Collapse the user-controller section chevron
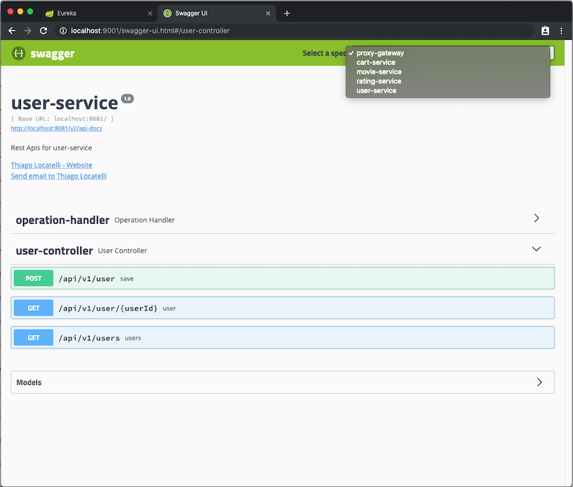This screenshot has height=487, width=573. click(536, 249)
